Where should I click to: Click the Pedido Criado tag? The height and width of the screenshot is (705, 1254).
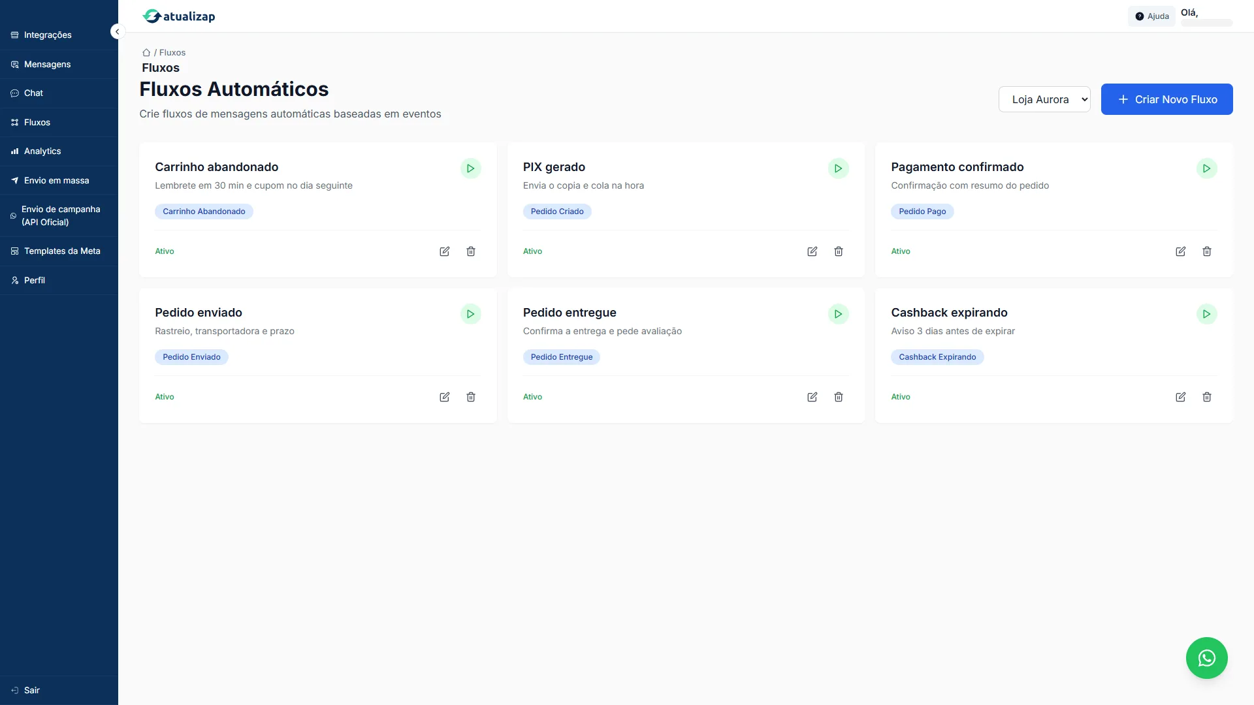pyautogui.click(x=557, y=211)
